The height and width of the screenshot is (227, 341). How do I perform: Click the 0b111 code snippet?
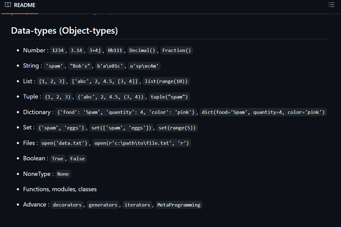(115, 50)
